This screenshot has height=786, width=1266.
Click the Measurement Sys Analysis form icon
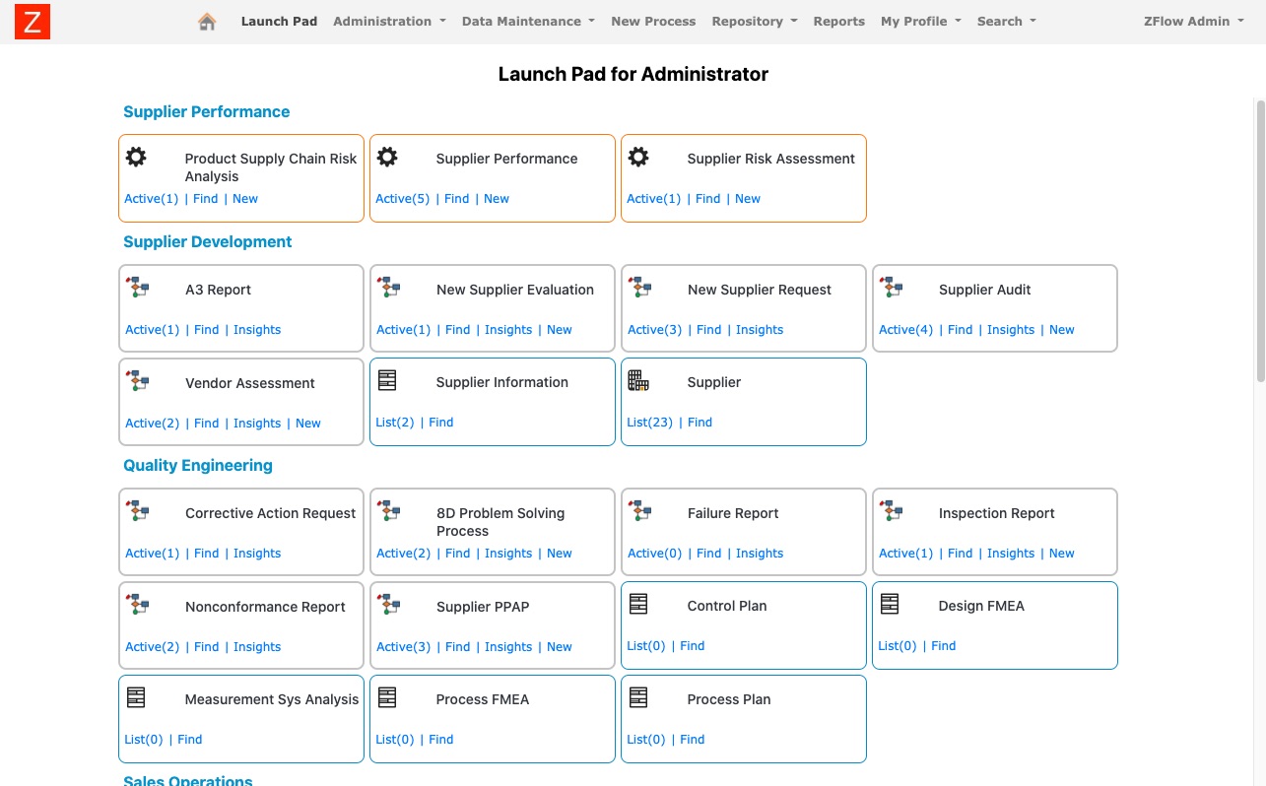[136, 697]
